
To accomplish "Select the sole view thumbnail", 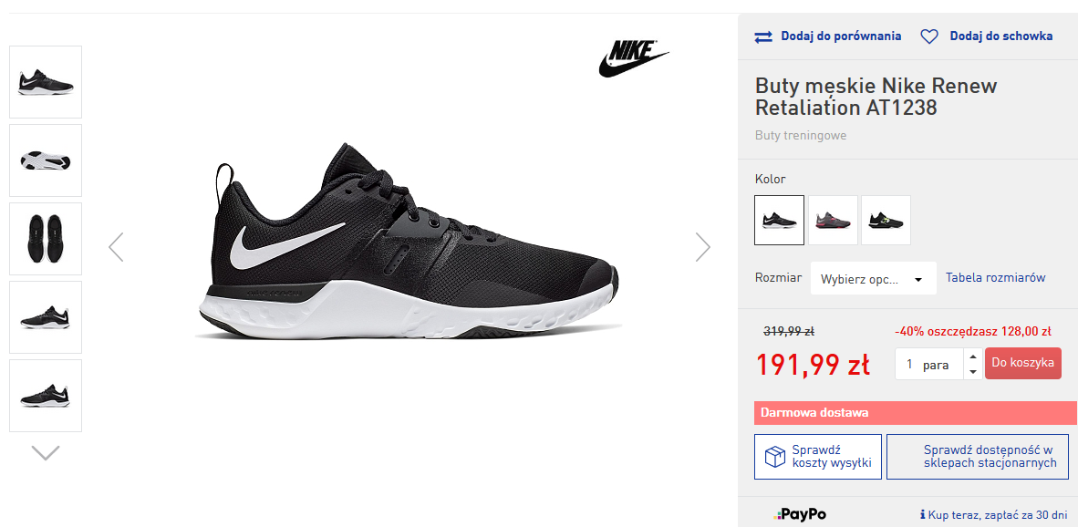I will 46,160.
